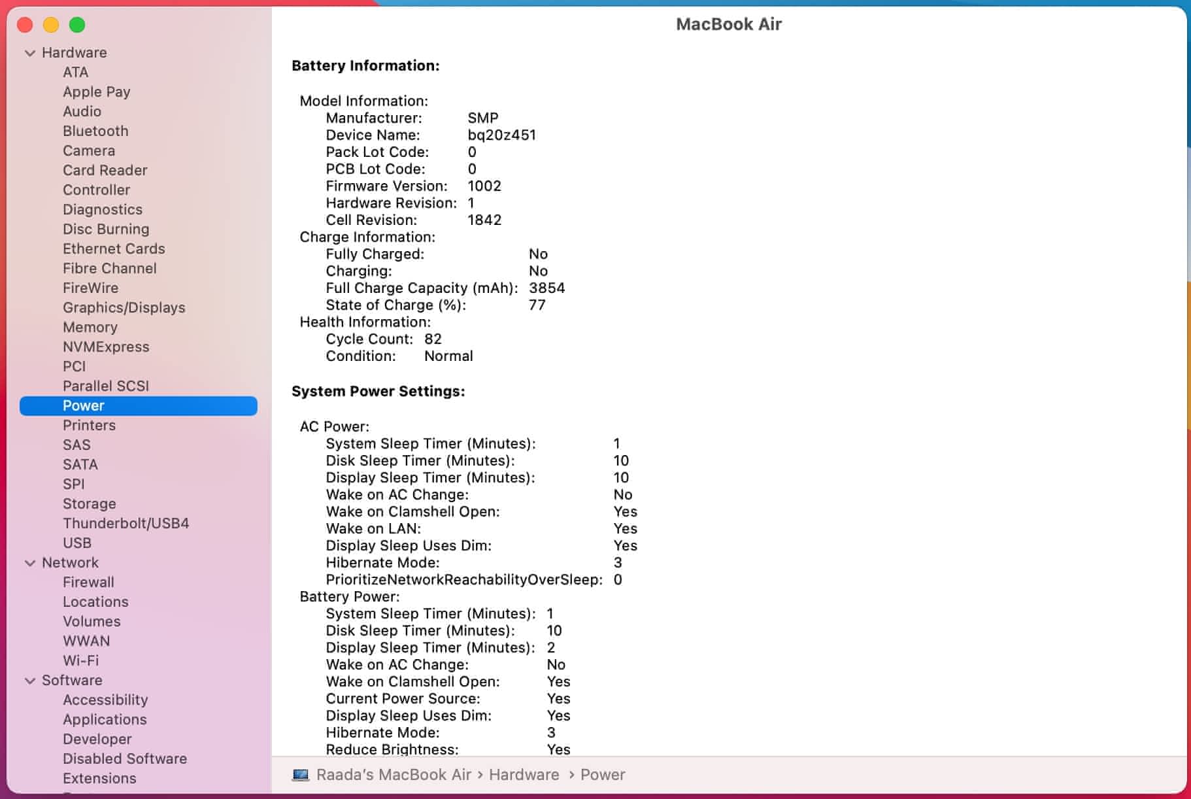
Task: Open Ethernet Cards details
Action: [x=114, y=248]
